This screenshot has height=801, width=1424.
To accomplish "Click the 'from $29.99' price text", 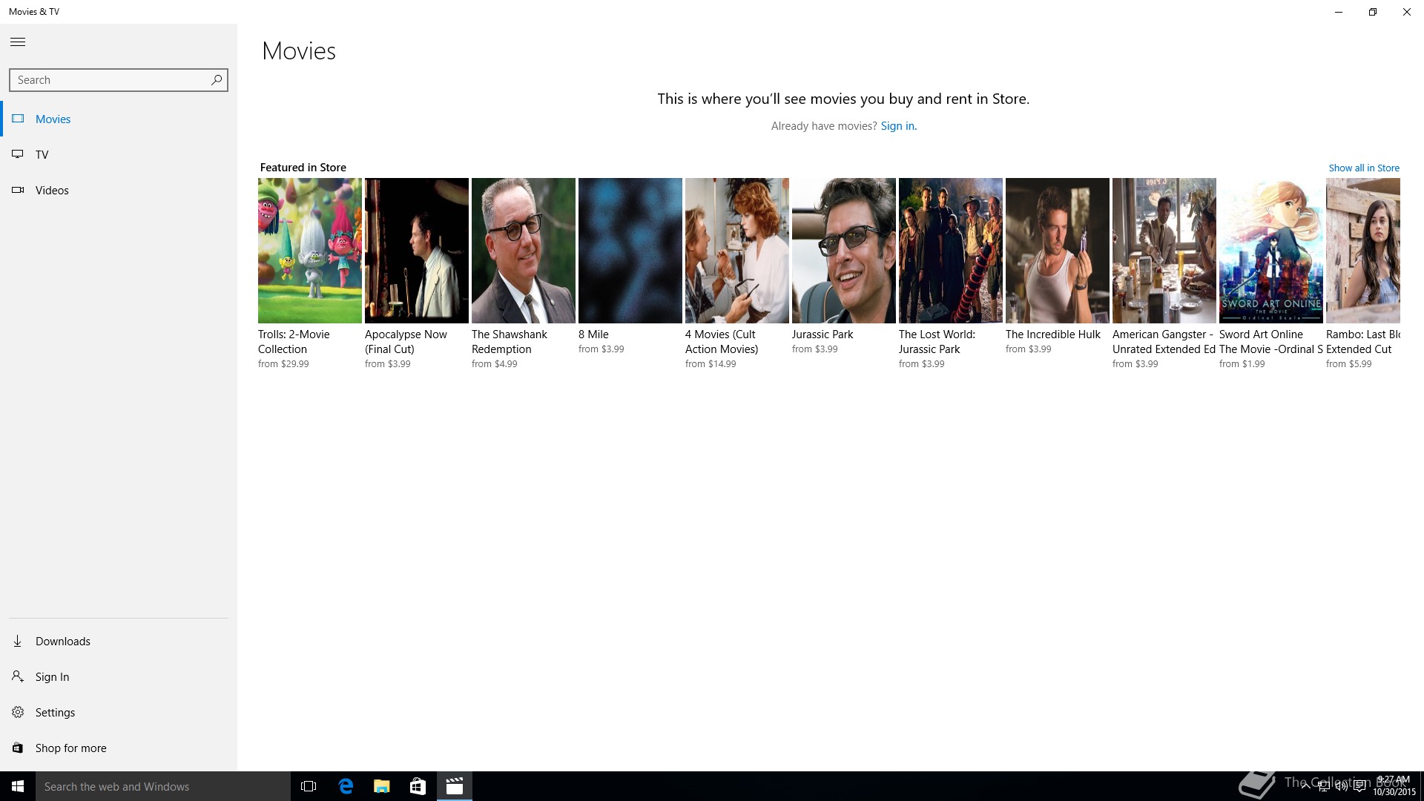I will coord(283,364).
